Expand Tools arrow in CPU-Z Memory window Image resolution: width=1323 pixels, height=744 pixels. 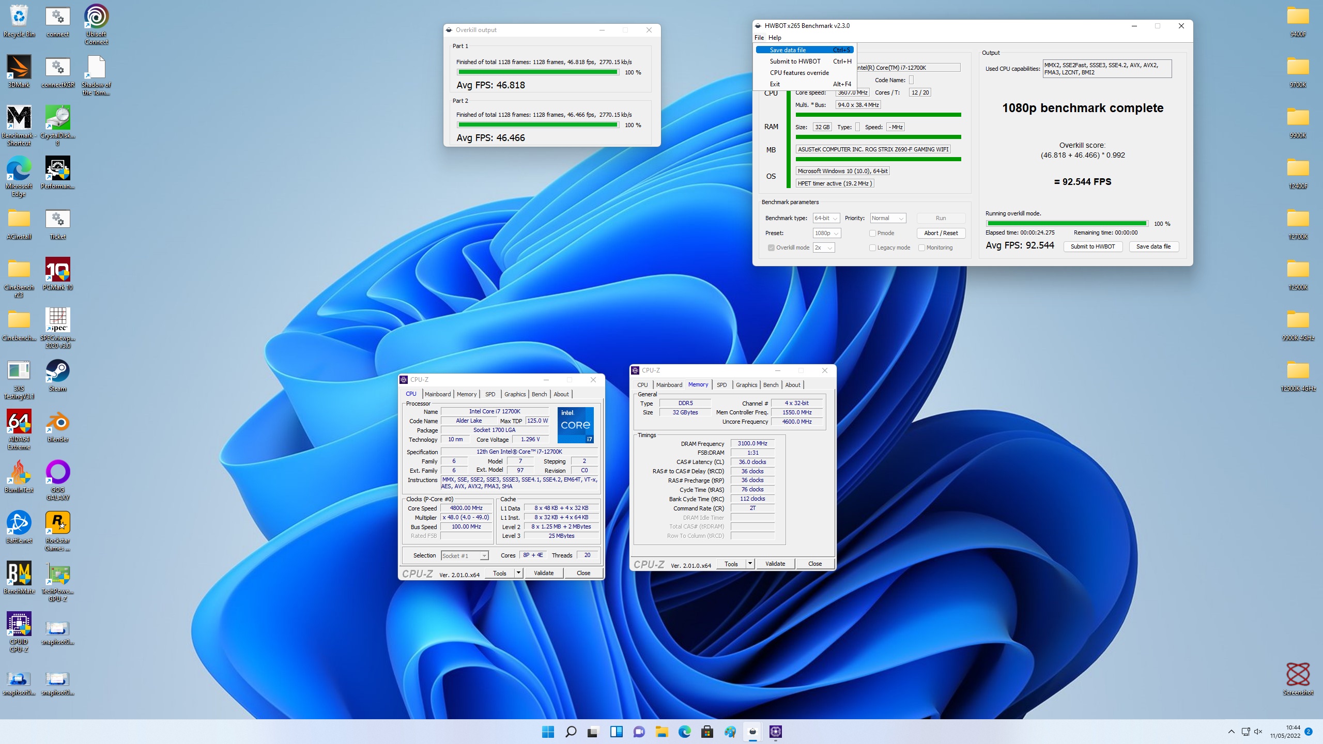[750, 564]
